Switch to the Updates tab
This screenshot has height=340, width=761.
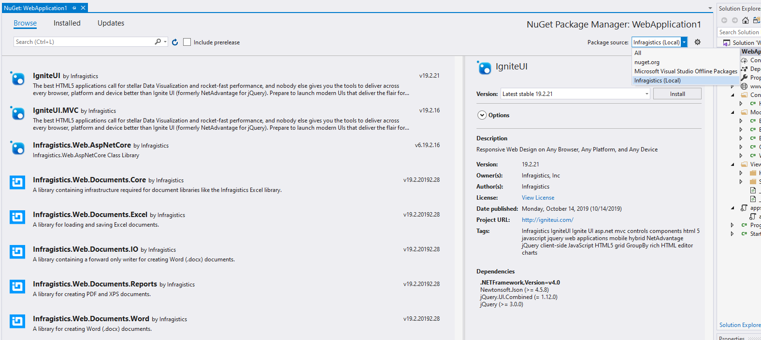tap(111, 23)
